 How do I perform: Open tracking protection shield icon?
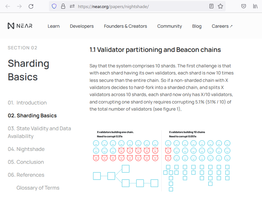pyautogui.click(x=54, y=6)
